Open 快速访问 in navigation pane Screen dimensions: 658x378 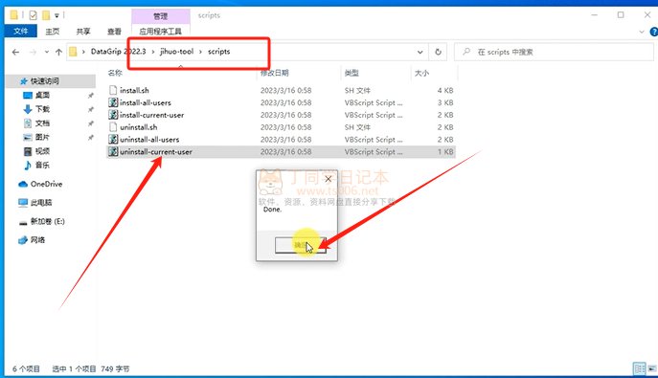45,81
